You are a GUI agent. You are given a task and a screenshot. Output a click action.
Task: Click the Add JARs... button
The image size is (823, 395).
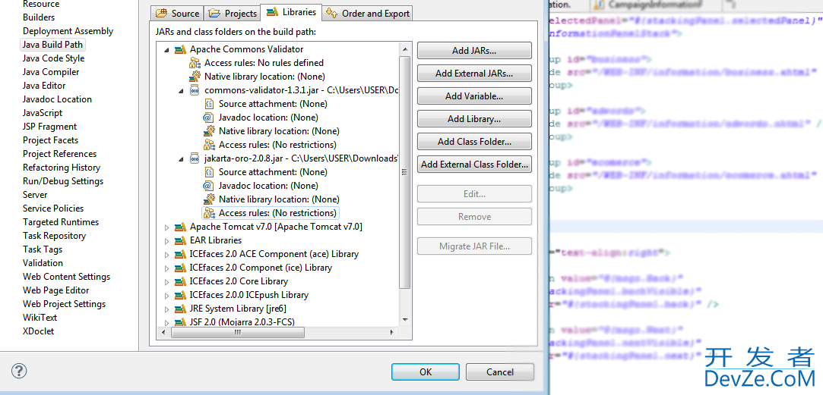[x=474, y=51]
